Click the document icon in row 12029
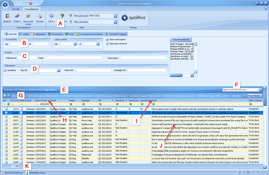This screenshot has height=175, width=269. [x=21, y=117]
